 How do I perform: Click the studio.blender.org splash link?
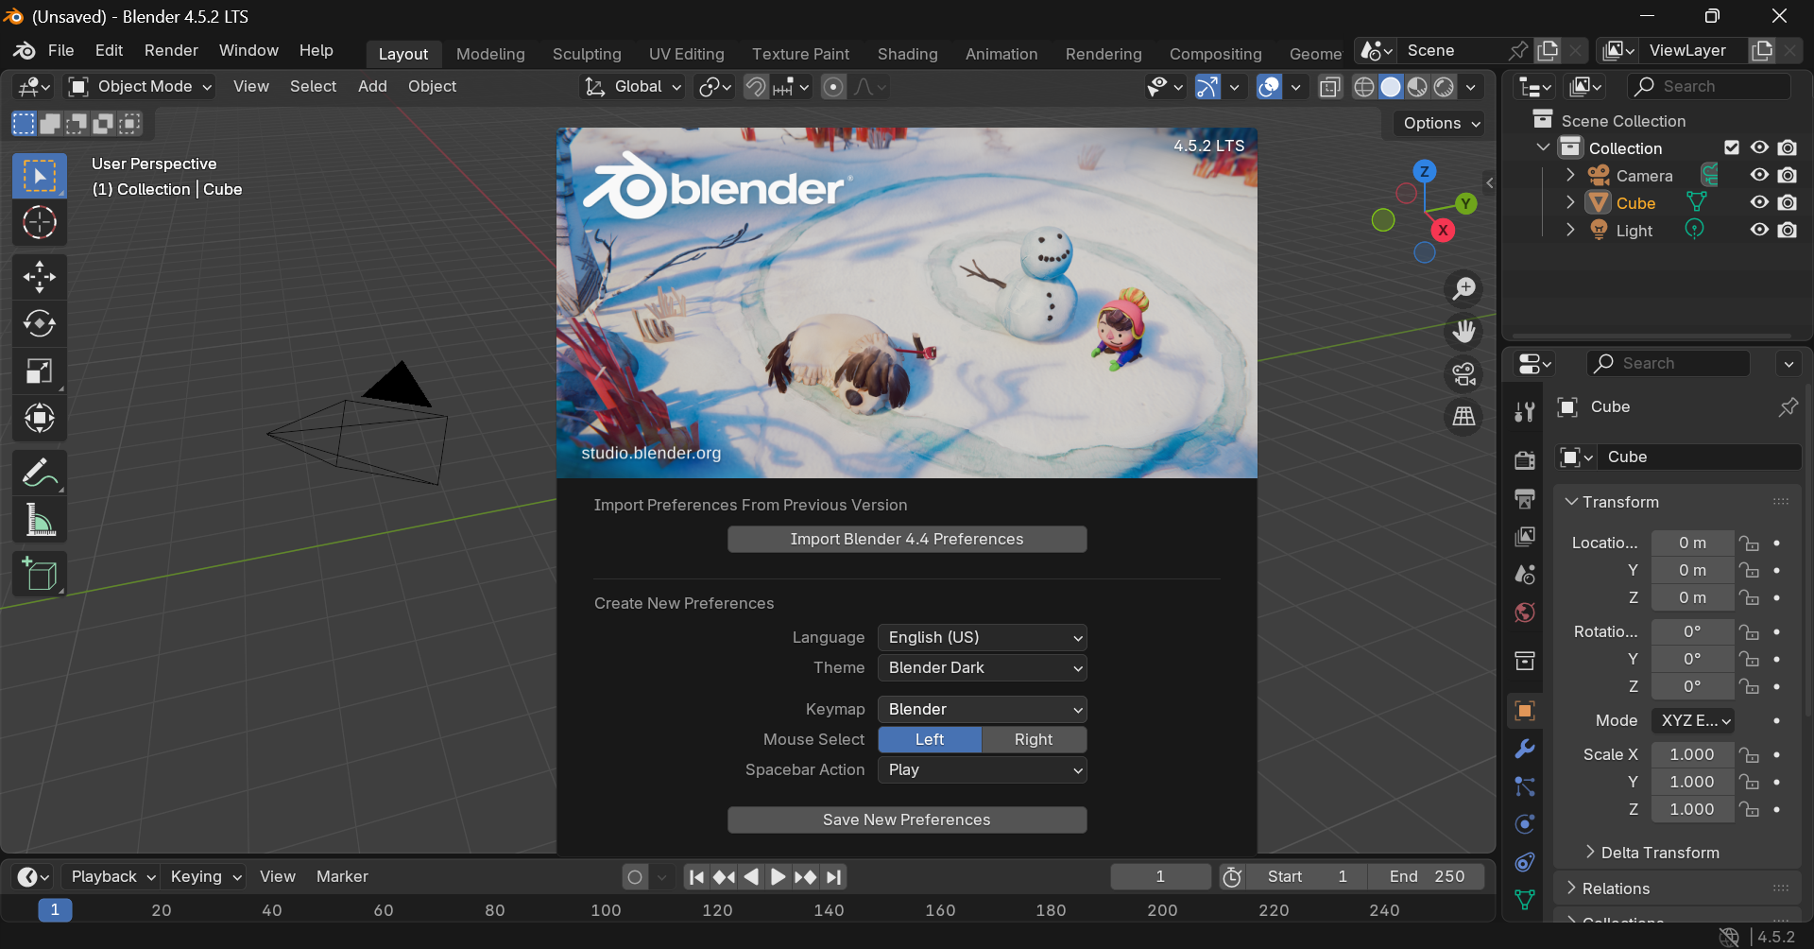click(x=651, y=453)
